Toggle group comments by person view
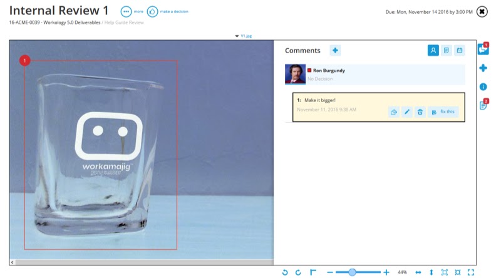The image size is (501, 278). (433, 50)
